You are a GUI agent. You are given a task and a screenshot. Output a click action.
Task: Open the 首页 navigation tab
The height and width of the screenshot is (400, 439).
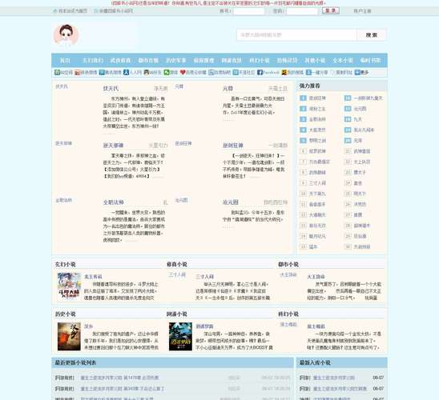point(65,60)
